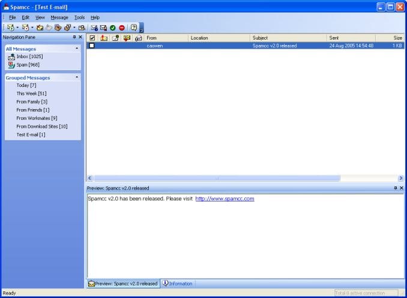The image size is (407, 298).
Task: Check the checkbox for caowen message
Action: click(92, 46)
